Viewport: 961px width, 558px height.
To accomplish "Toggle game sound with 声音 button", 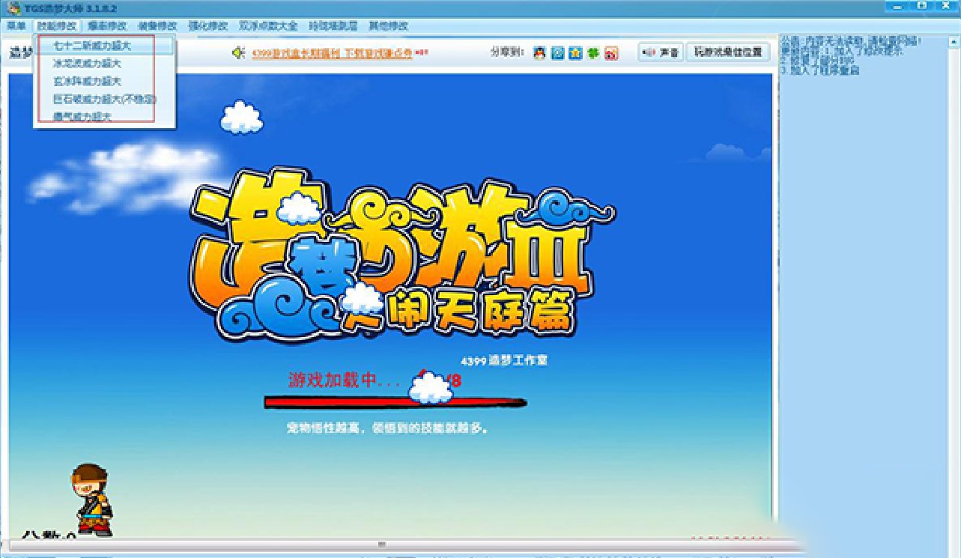I will (x=661, y=52).
